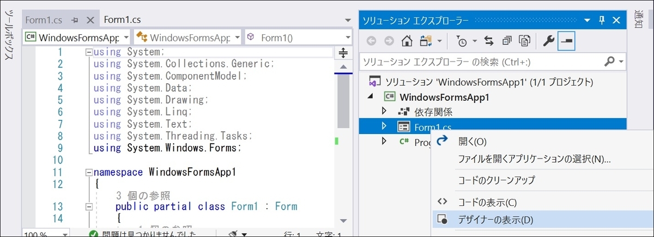Collapse the WindowsFormsApp1 project node
The height and width of the screenshot is (237, 654).
tap(372, 97)
